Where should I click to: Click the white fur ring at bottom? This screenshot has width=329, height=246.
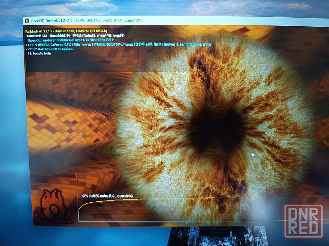click(x=206, y=196)
